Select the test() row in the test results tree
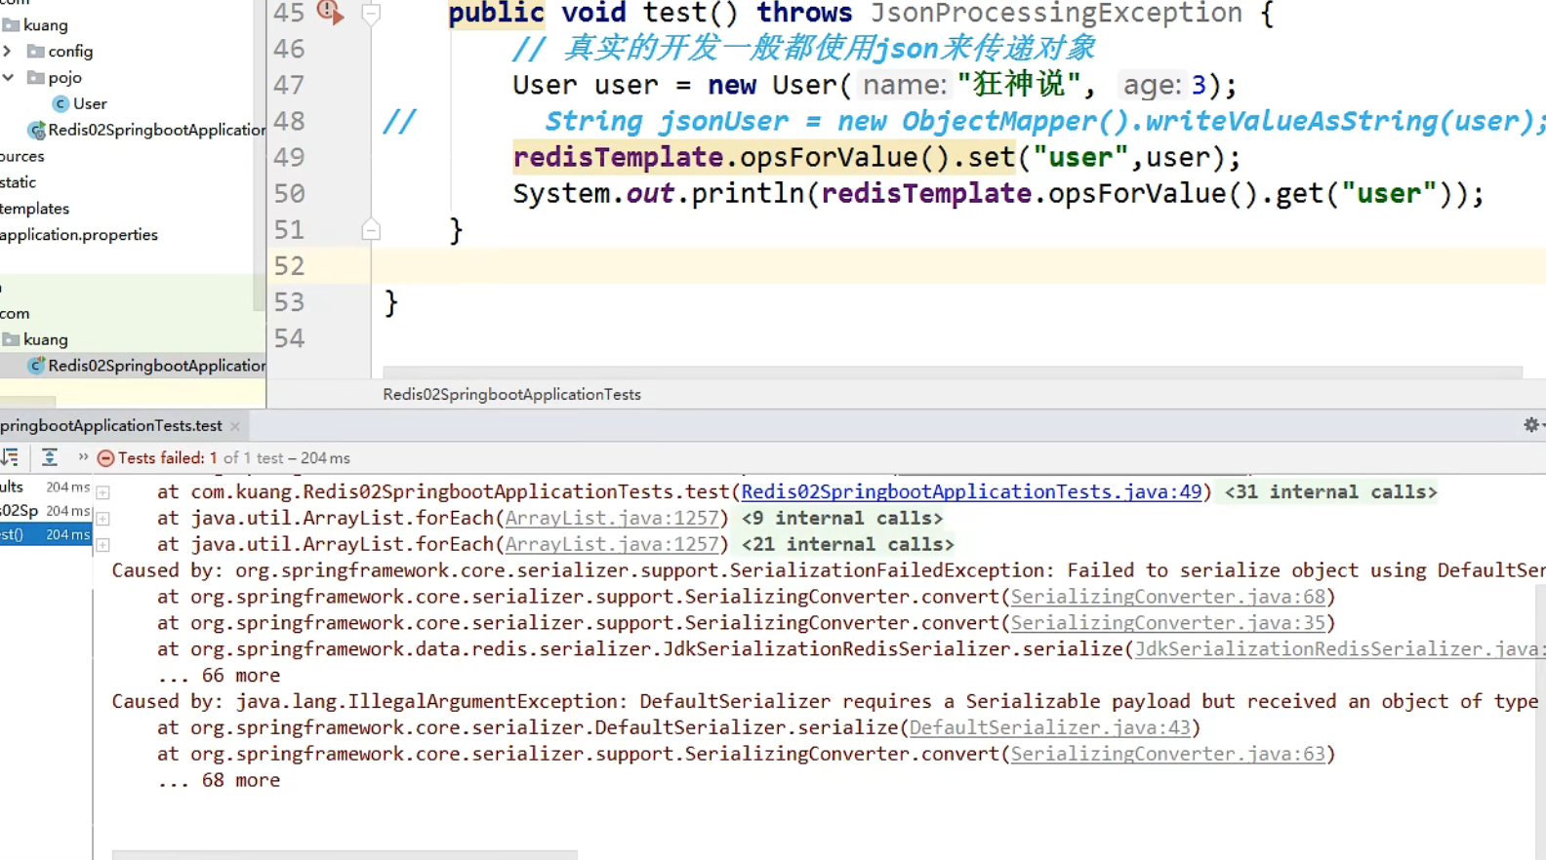The height and width of the screenshot is (860, 1546). pyautogui.click(x=45, y=534)
